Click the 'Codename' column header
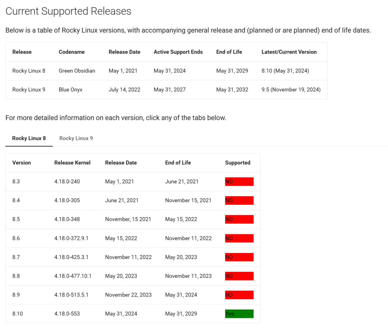The image size is (388, 333). [72, 52]
